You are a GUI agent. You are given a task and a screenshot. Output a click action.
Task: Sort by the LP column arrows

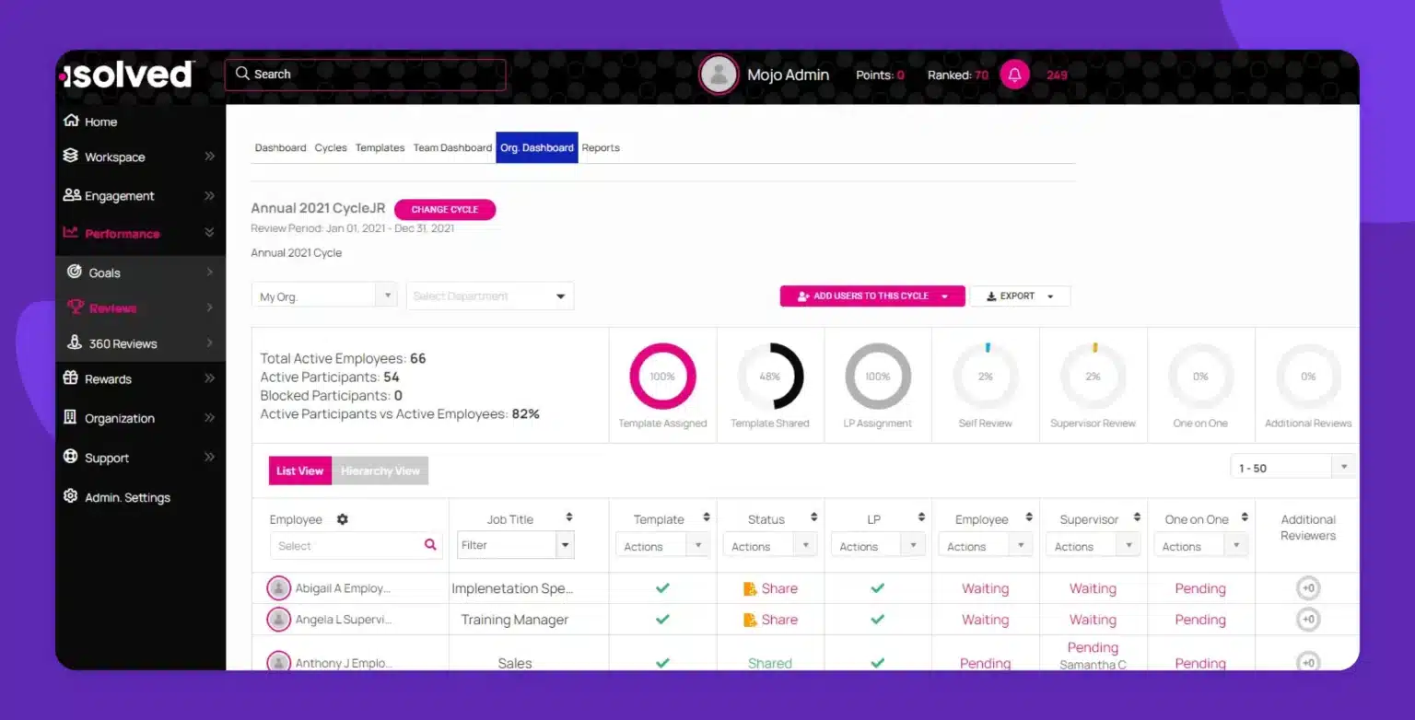[x=921, y=517]
